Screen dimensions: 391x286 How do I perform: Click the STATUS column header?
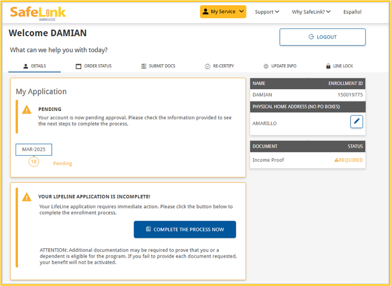(x=355, y=146)
